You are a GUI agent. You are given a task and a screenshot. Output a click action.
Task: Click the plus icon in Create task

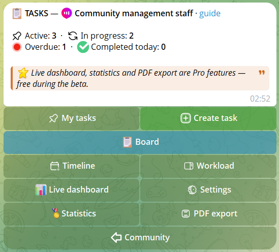[185, 118]
